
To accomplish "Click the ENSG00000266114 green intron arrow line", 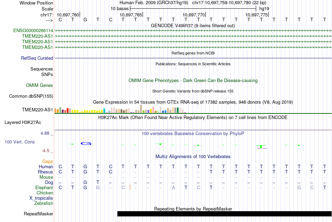I will 193,31.
